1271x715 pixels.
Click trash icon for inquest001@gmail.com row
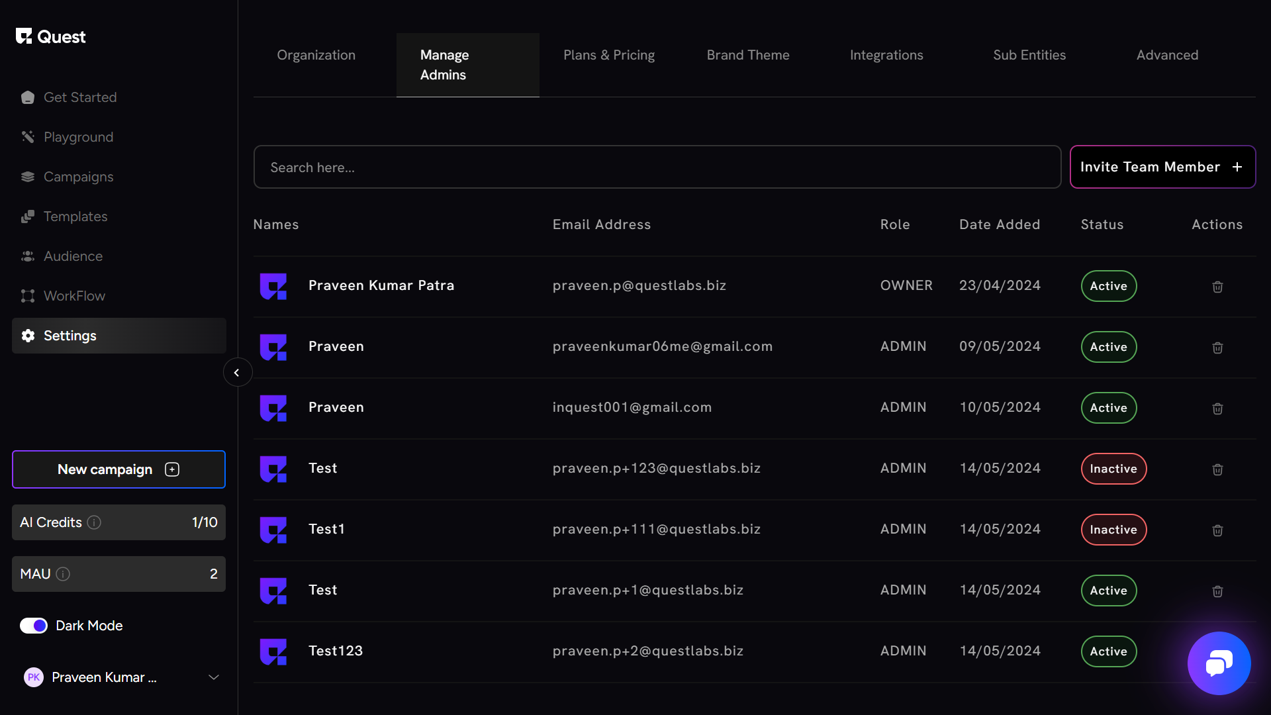(1217, 408)
